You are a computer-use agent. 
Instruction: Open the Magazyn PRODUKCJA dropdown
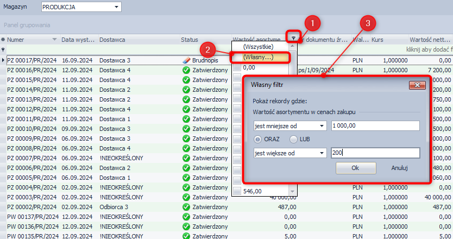point(116,7)
